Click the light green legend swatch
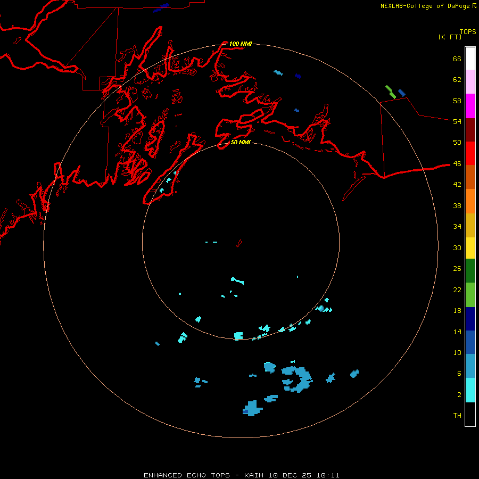Screen dimensions: 479x479 [x=470, y=295]
